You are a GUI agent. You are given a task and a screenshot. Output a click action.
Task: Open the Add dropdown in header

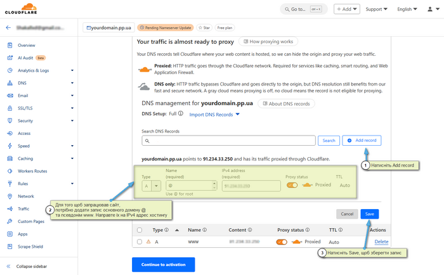pyautogui.click(x=347, y=9)
